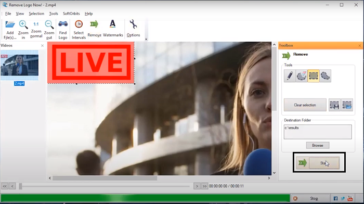Open Facebook icon in status bar
The image size is (364, 204).
pyautogui.click(x=335, y=198)
